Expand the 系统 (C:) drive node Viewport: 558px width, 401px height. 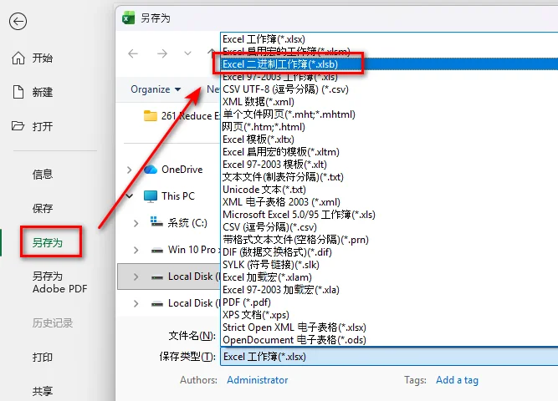point(136,223)
